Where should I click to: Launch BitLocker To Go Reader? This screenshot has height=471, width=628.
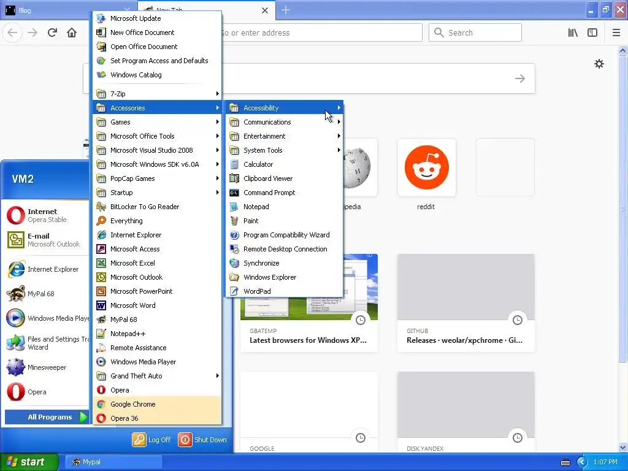(x=157, y=207)
